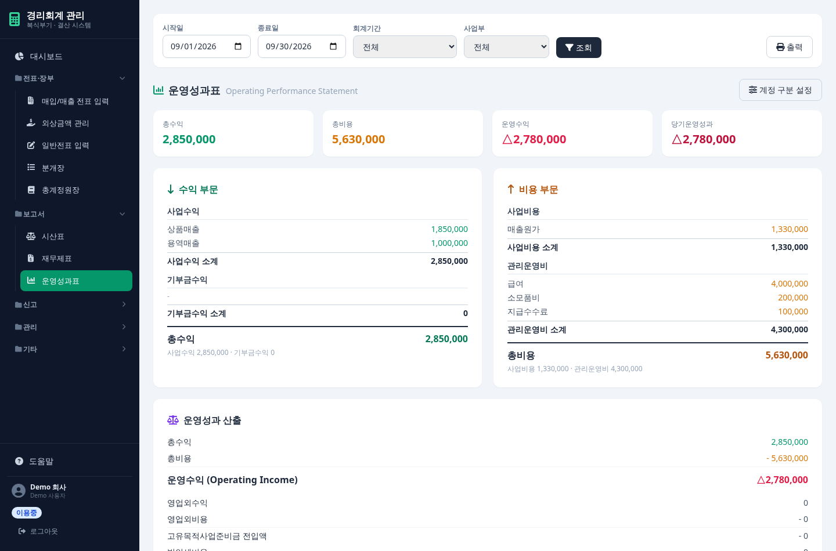Click the 이용중 status badge
836x551 pixels.
coord(27,513)
